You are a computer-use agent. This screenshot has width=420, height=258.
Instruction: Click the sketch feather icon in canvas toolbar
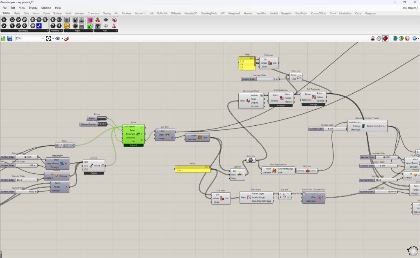[x=67, y=38]
